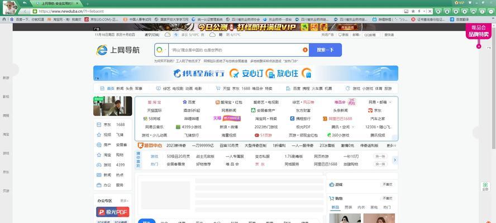Image resolution: width=496 pixels, height=223 pixels.
Task: Open the 12306·随心飞 link
Action: point(378,127)
